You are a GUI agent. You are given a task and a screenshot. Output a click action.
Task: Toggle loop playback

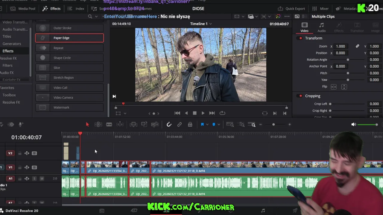(222, 113)
